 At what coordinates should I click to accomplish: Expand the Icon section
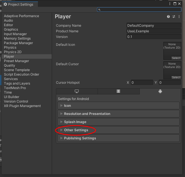coord(118,106)
